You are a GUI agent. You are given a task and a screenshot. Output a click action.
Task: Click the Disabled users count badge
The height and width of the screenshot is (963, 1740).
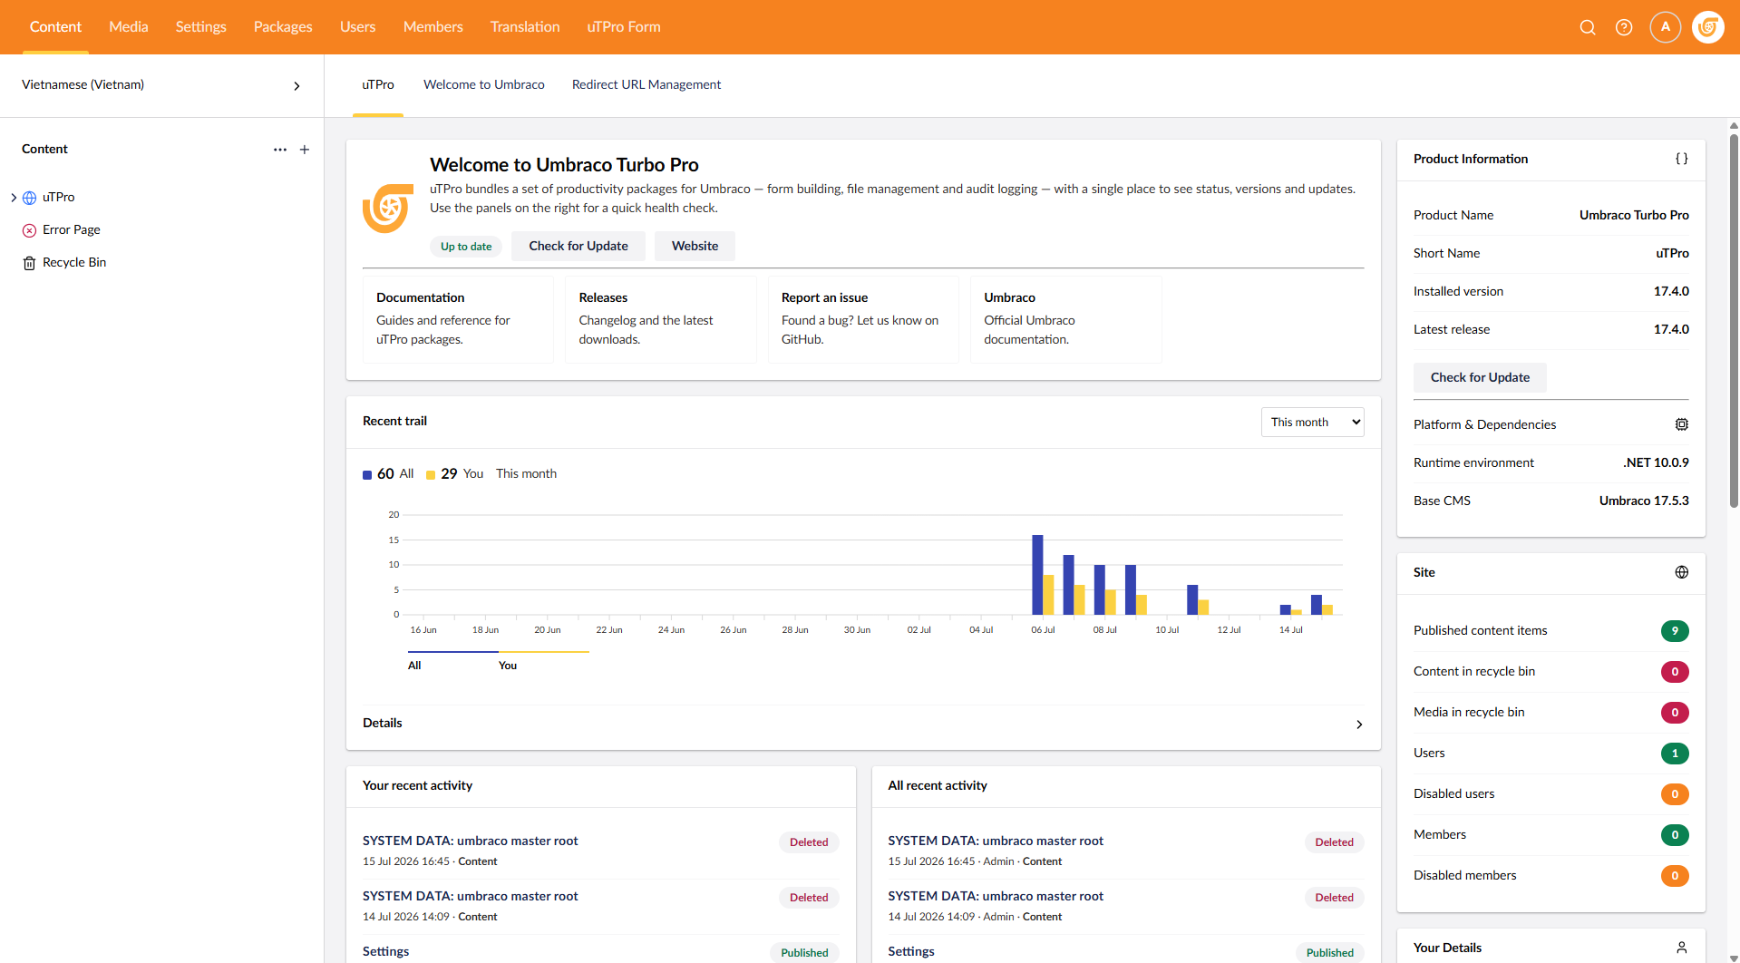[x=1675, y=794]
